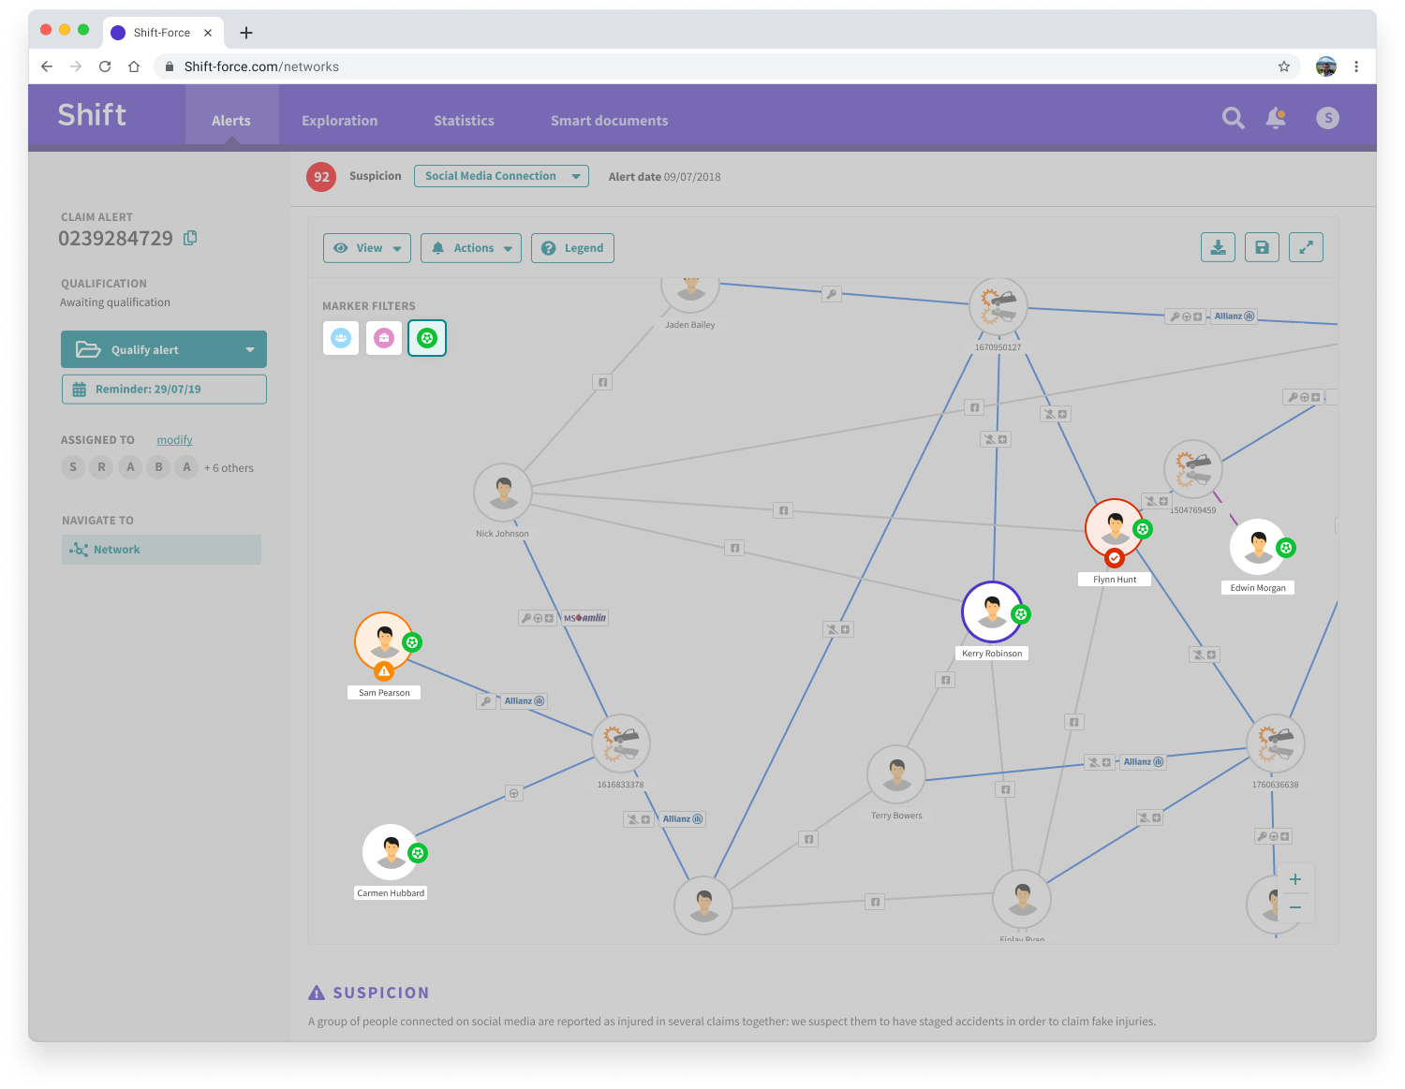Switch to Smart documents tab

(x=609, y=121)
